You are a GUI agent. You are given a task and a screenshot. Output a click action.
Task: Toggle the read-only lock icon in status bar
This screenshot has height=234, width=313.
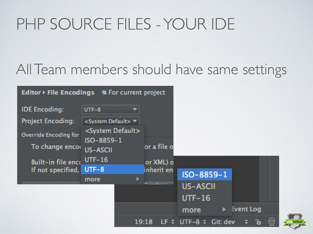coord(258,222)
